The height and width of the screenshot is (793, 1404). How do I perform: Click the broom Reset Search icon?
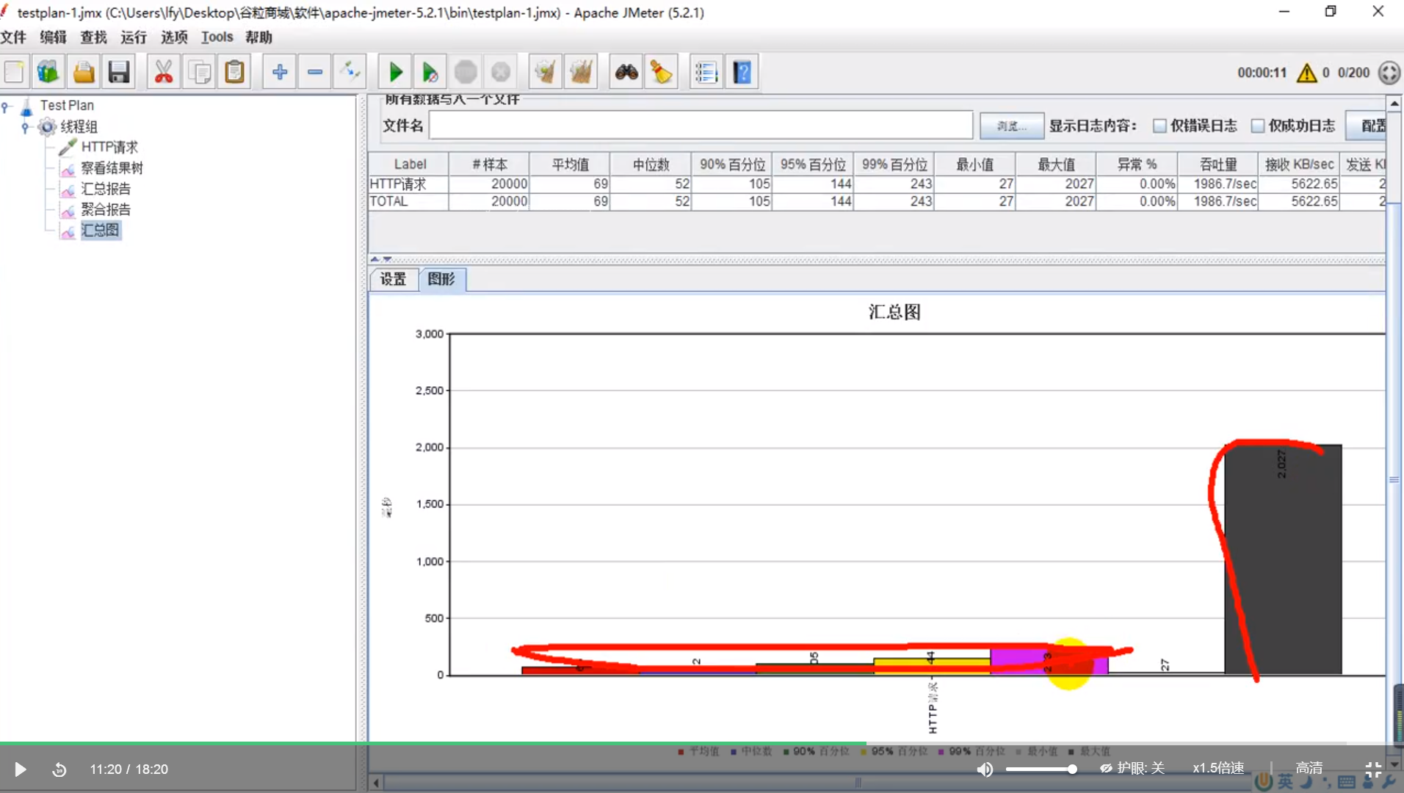[x=661, y=72]
